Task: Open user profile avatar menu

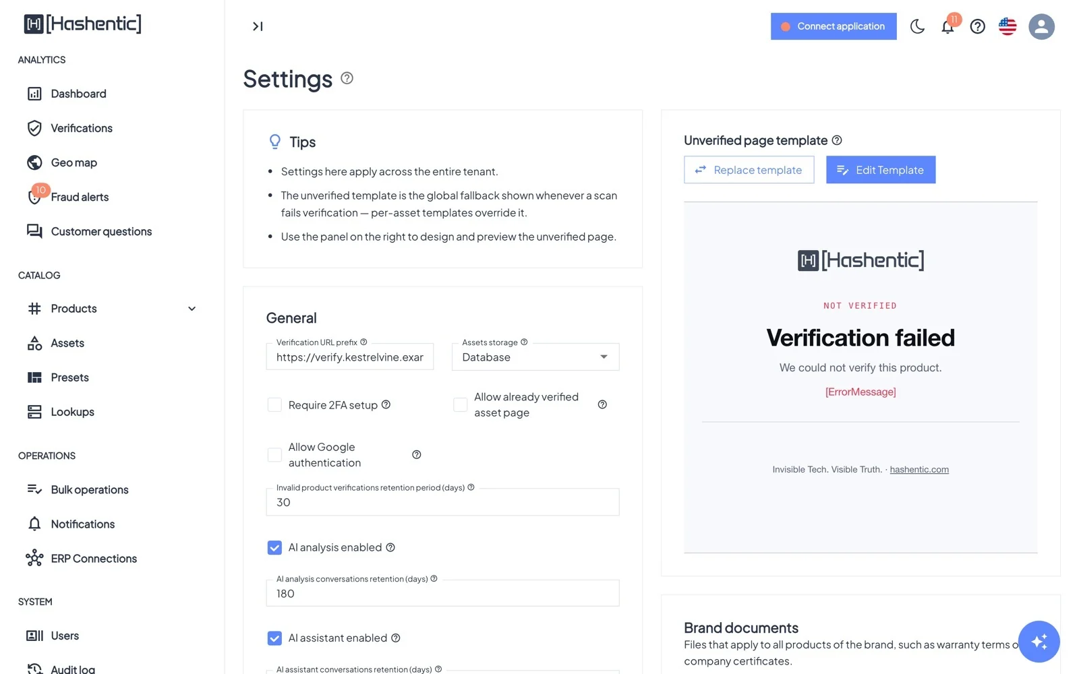Action: click(1041, 26)
